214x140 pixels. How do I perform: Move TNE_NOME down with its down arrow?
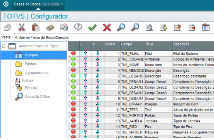[x=97, y=65]
